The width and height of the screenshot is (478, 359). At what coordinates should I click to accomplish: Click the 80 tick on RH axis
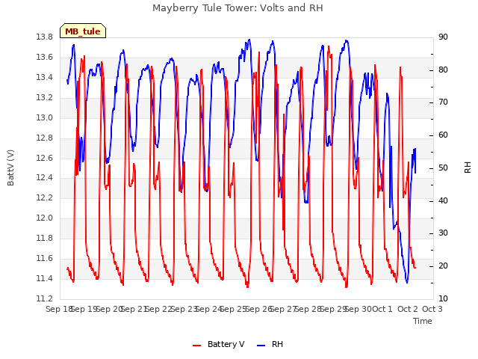pyautogui.click(x=443, y=70)
